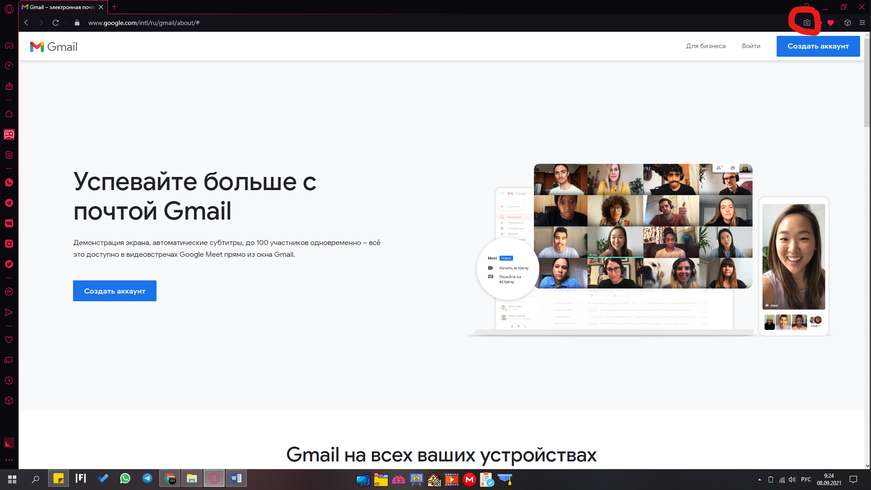The height and width of the screenshot is (490, 871).
Task: Click Создать аккаунт below the headline
Action: (115, 291)
